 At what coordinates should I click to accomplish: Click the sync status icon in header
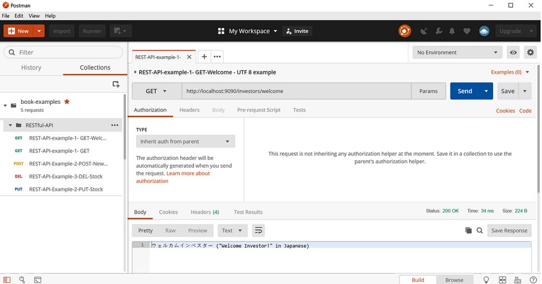404,31
